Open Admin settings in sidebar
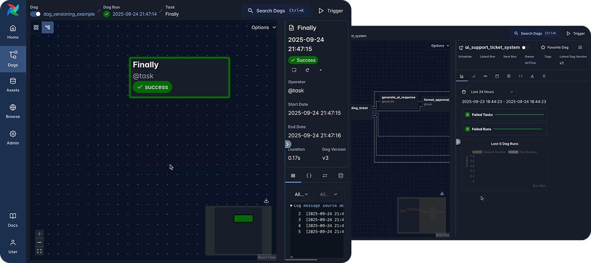Screen dimensions: 591x263 (x=13, y=137)
